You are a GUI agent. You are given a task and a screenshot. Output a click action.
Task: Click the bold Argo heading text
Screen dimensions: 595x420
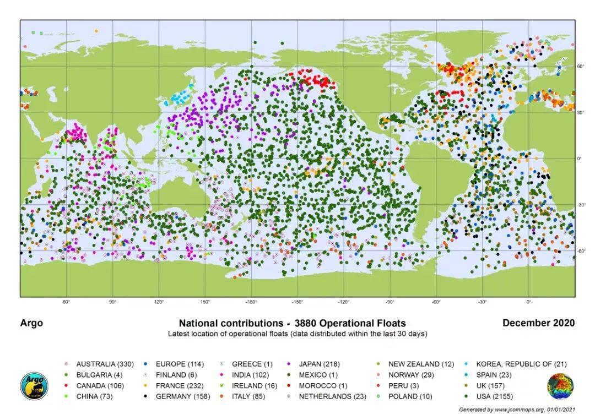click(31, 323)
